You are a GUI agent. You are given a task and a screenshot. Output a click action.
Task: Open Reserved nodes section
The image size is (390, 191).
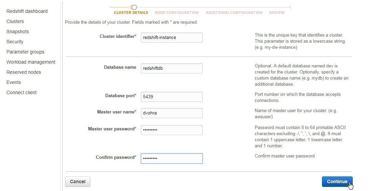[x=24, y=72]
